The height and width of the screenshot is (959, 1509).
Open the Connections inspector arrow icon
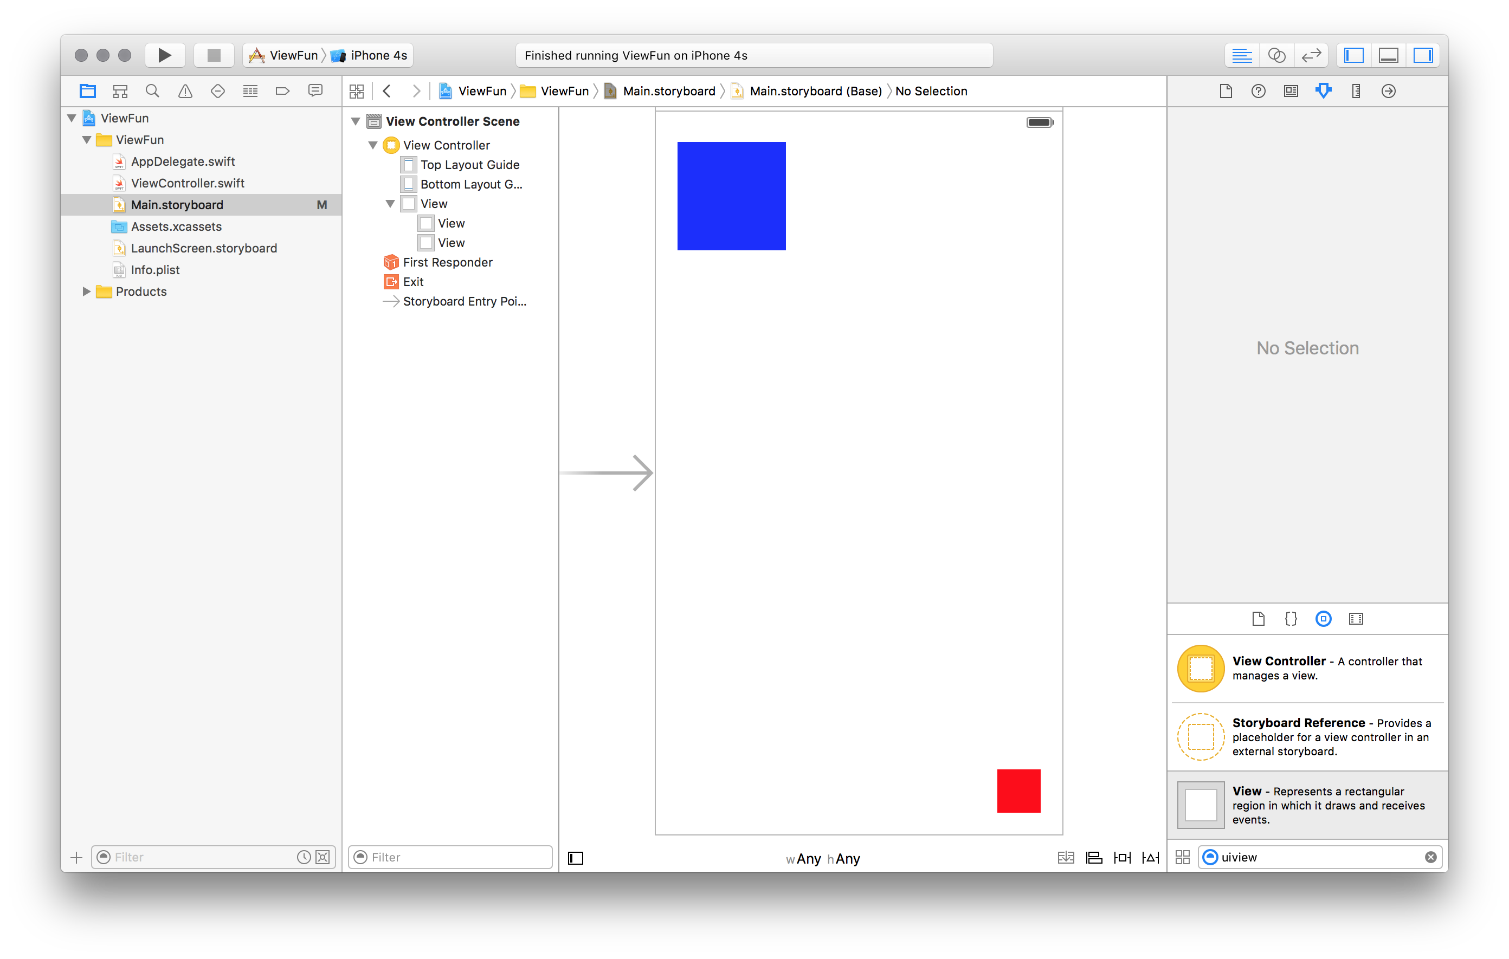point(1388,91)
